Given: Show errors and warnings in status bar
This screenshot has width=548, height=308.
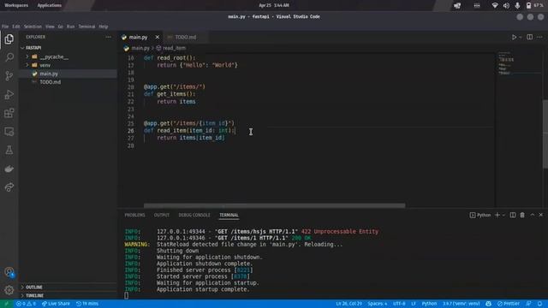Looking at the screenshot, I should point(26,304).
